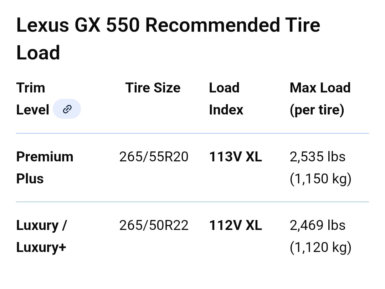
Task: Click the divider line below the table header
Action: pos(192,133)
